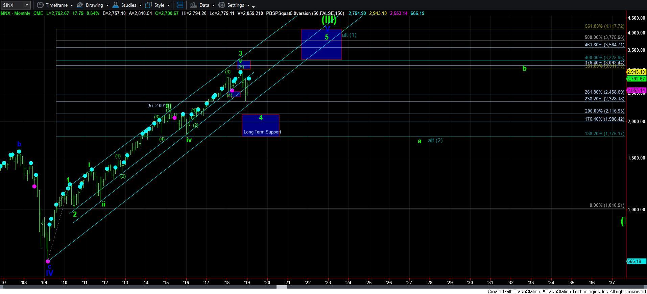Click the horizontal scrollbar thumb
The height and width of the screenshot is (294, 647).
(x=282, y=287)
